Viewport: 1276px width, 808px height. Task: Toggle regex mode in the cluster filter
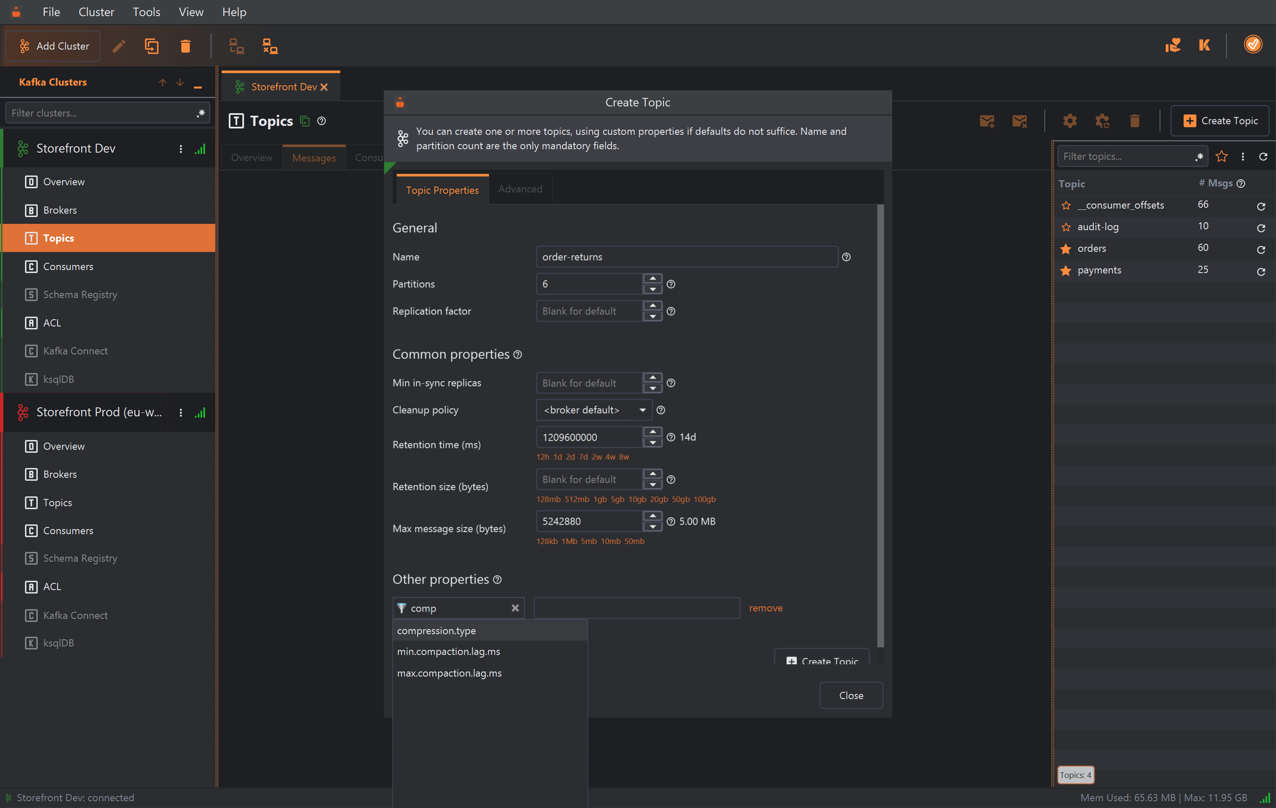pyautogui.click(x=201, y=113)
